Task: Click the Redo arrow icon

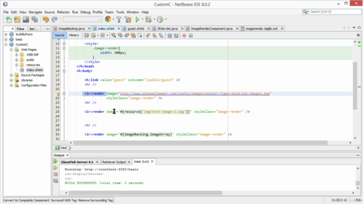Action: coord(55,20)
